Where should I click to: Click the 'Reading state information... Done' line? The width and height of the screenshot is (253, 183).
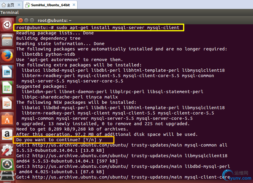tap(60, 44)
